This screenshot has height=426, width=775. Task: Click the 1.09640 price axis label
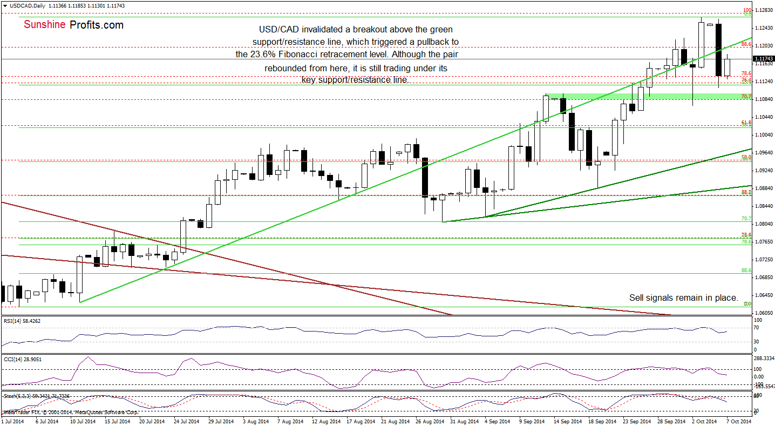(764, 153)
